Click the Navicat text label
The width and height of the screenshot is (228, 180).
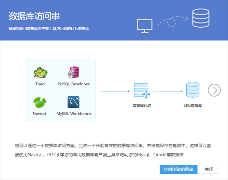(x=39, y=114)
